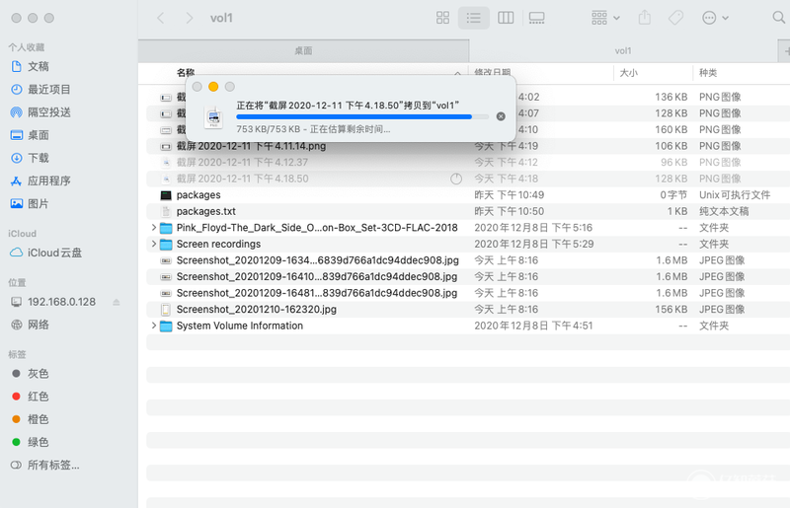Open iCloud 云盘 in the sidebar
This screenshot has height=508, width=790.
pyautogui.click(x=54, y=253)
